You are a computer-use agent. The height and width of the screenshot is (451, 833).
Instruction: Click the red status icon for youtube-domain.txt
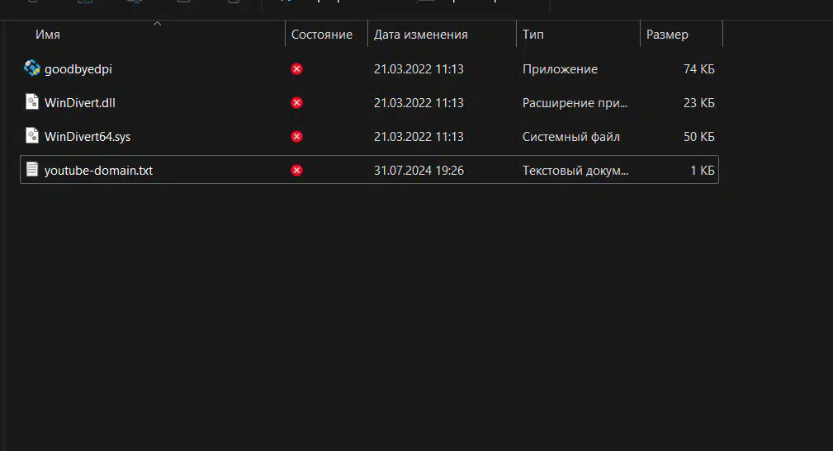pos(296,171)
